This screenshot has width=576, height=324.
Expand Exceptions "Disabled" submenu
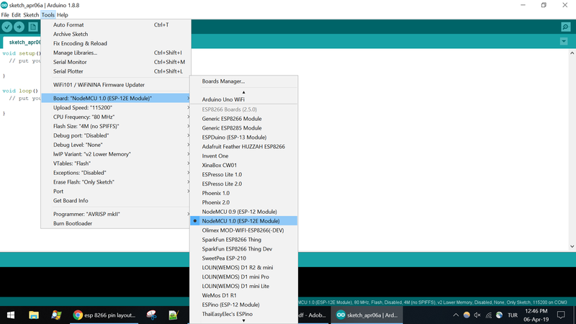(116, 173)
